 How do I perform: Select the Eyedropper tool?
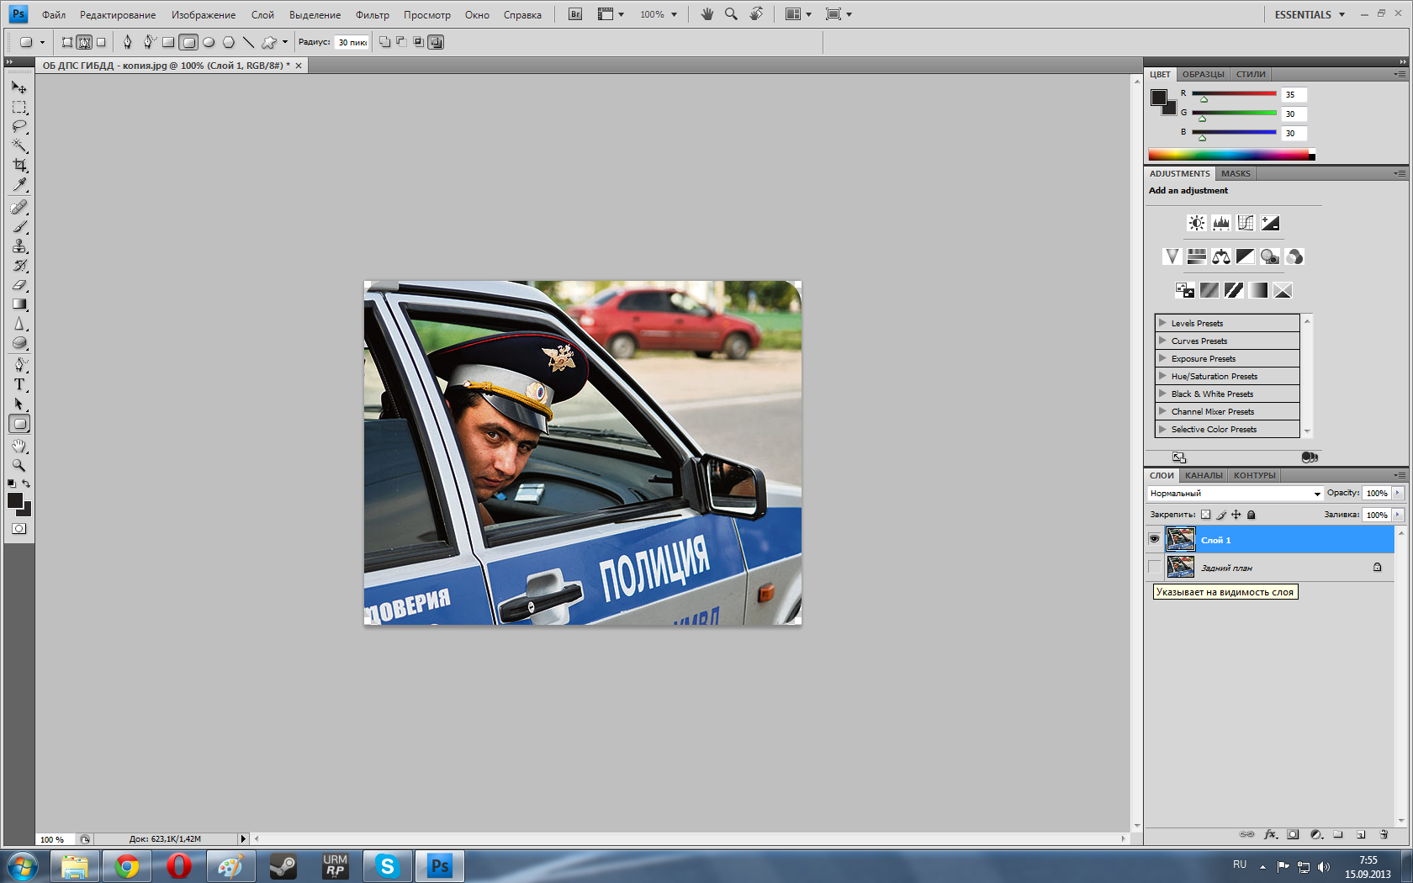(x=19, y=184)
